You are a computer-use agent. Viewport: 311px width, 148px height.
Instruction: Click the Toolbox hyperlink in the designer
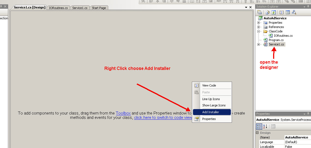123,113
